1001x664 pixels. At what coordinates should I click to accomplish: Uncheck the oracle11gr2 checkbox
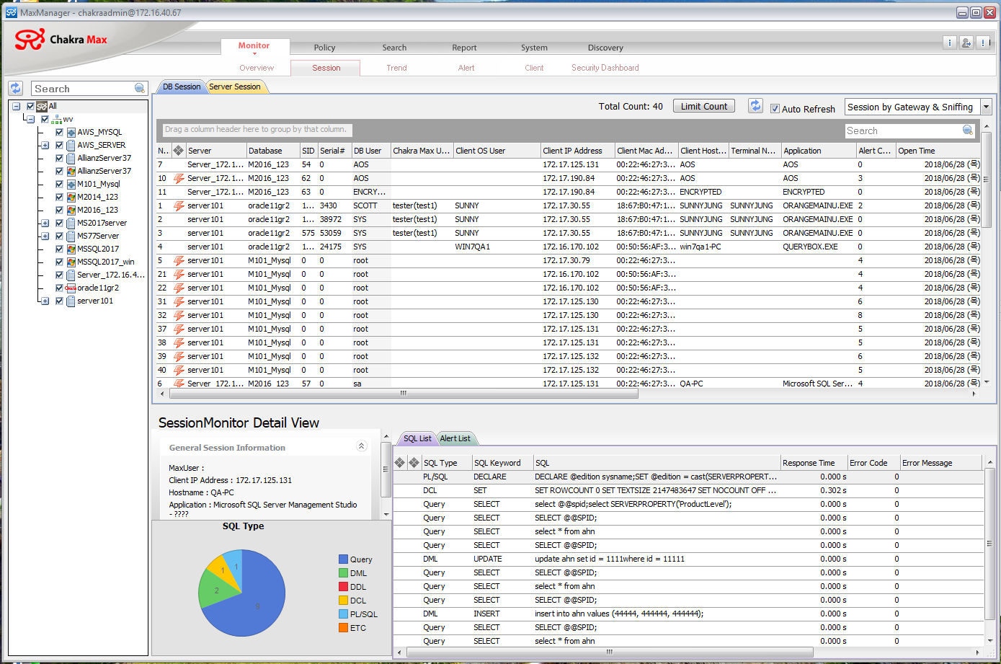pos(60,288)
